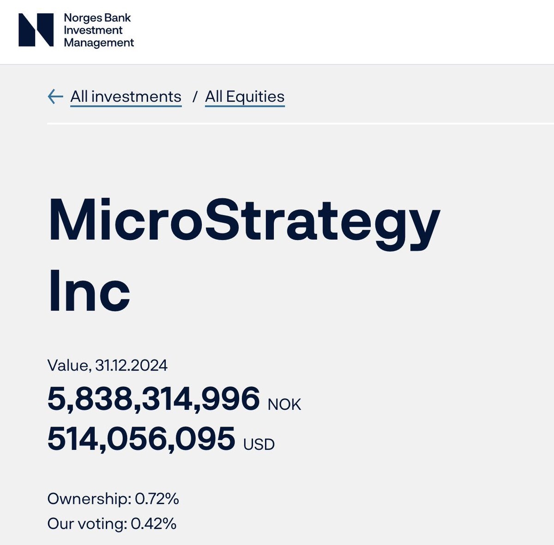Click the slash separator between breadcrumbs

pos(195,96)
